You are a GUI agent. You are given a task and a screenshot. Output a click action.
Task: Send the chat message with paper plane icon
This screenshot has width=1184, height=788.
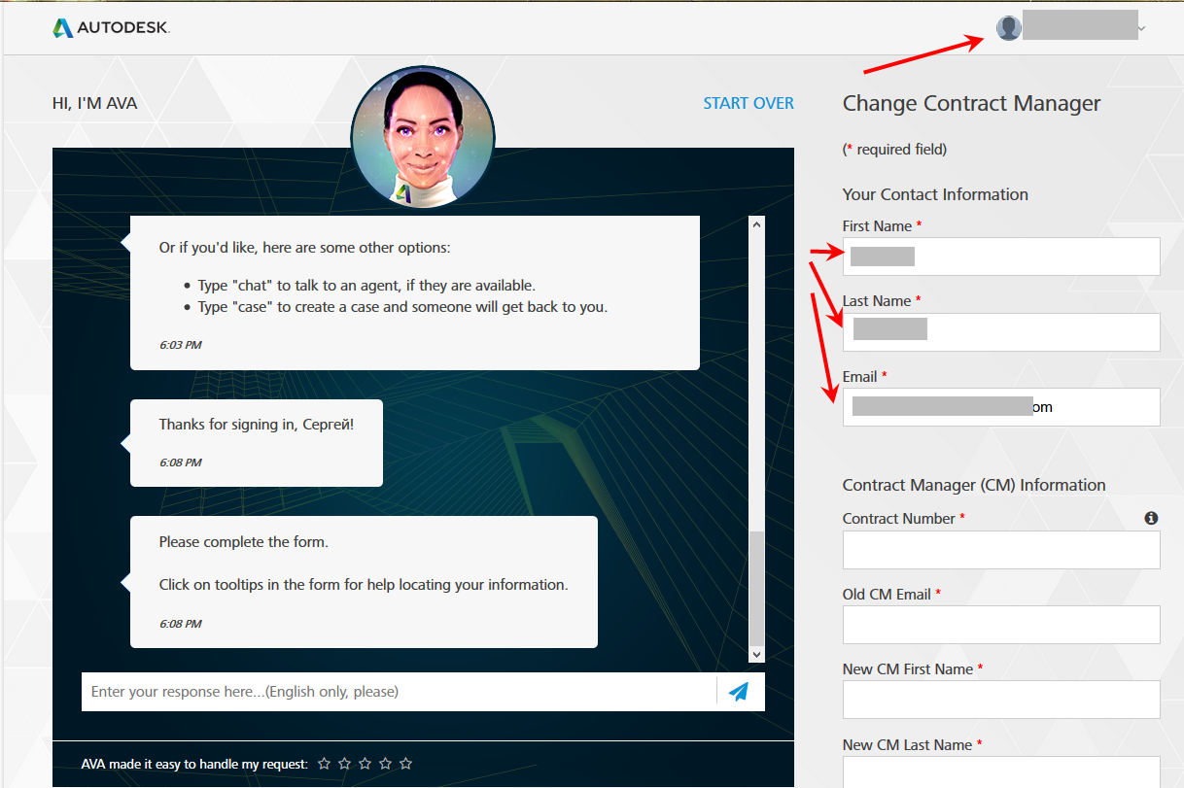click(x=739, y=692)
